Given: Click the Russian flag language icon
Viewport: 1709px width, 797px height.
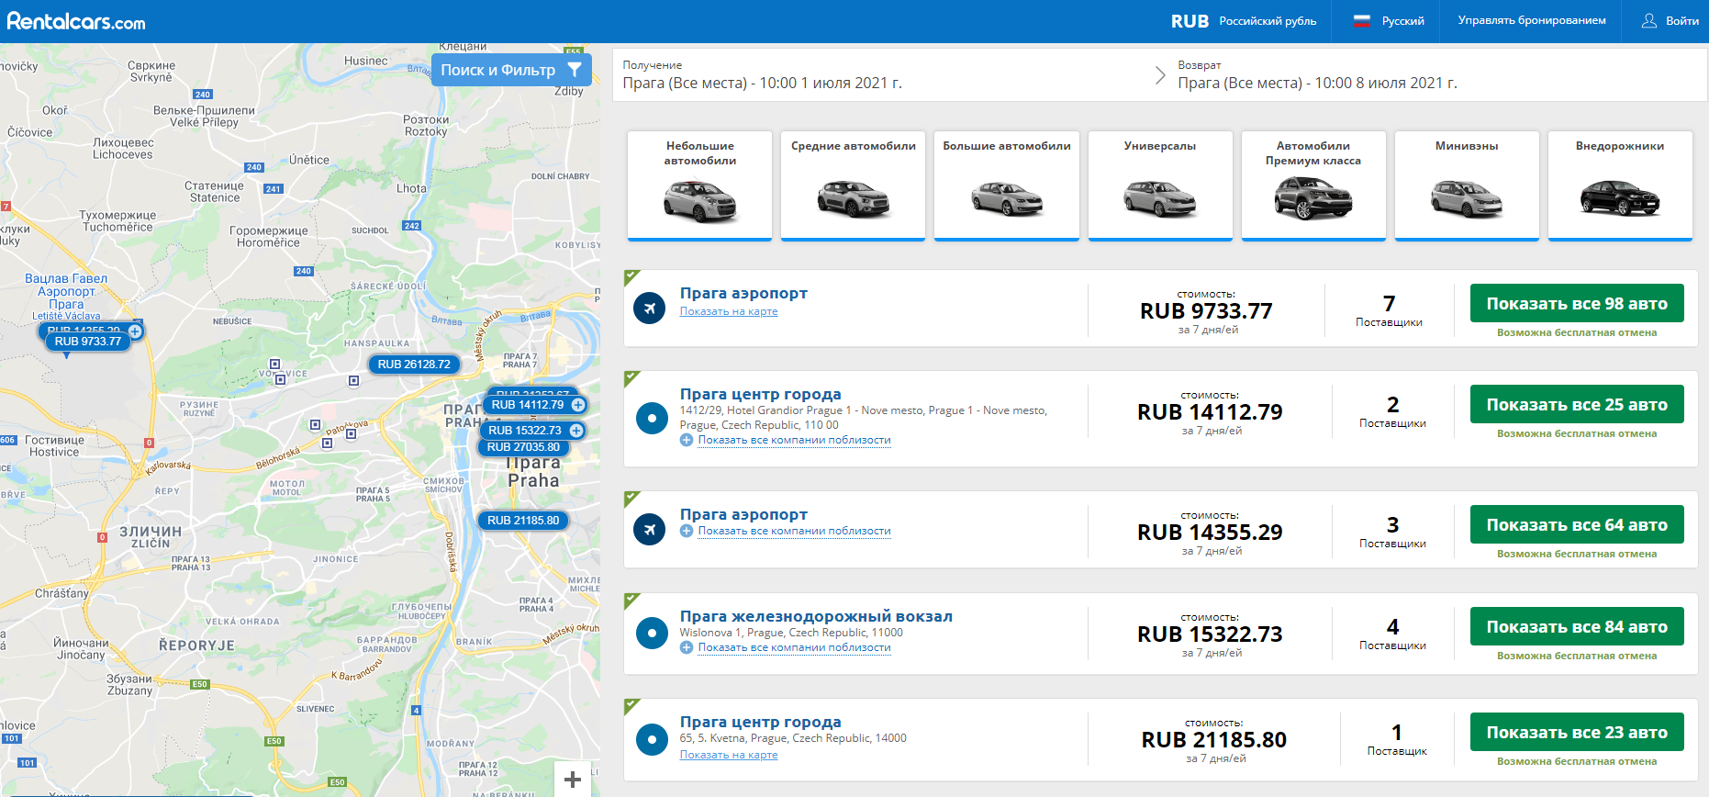Looking at the screenshot, I should coord(1362,21).
